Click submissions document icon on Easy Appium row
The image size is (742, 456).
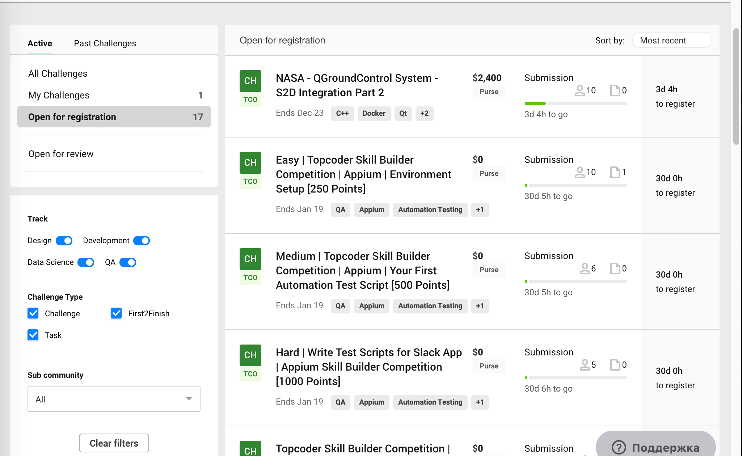point(615,172)
